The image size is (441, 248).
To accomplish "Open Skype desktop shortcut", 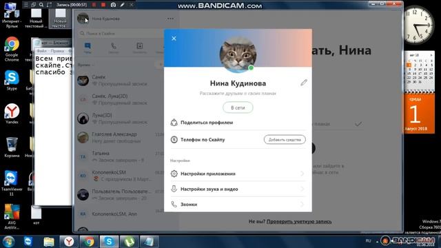I will [x=12, y=81].
